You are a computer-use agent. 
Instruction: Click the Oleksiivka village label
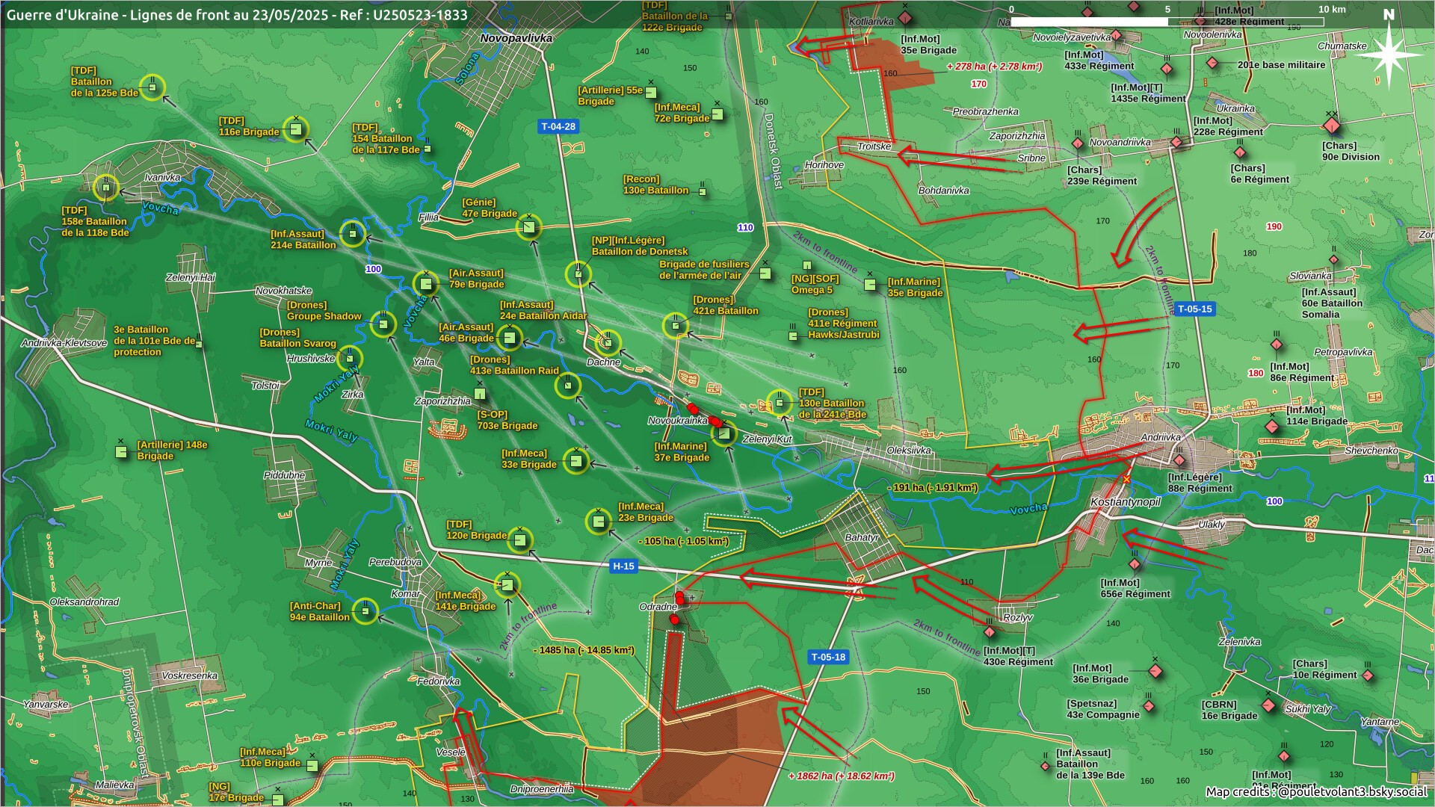(909, 450)
